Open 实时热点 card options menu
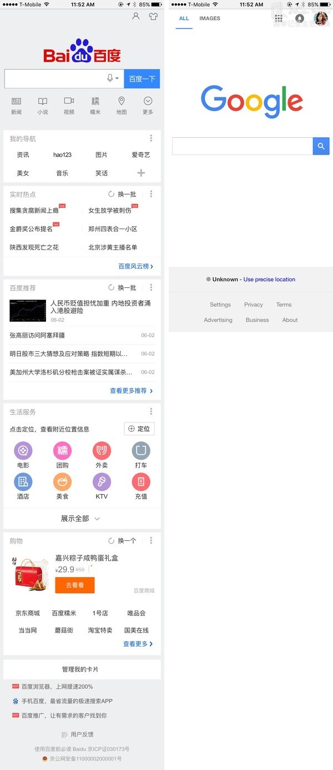 tap(151, 194)
